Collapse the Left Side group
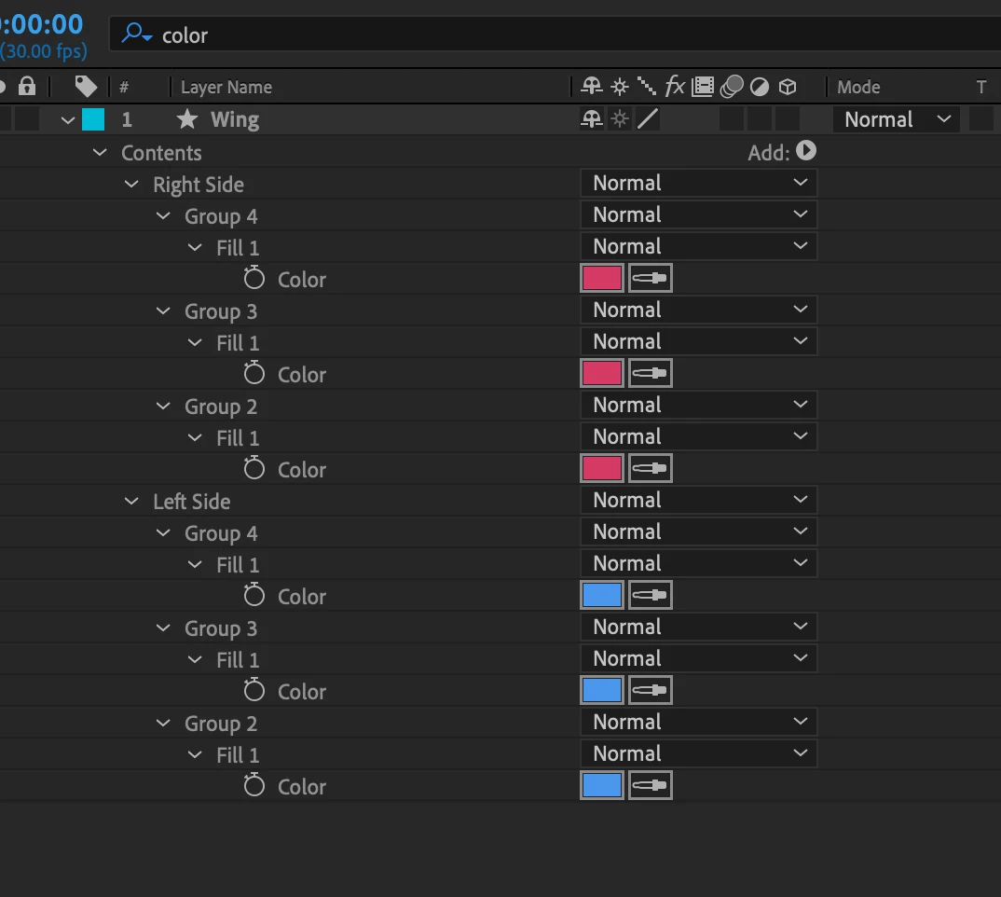Viewport: 1001px width, 897px height. 131,501
